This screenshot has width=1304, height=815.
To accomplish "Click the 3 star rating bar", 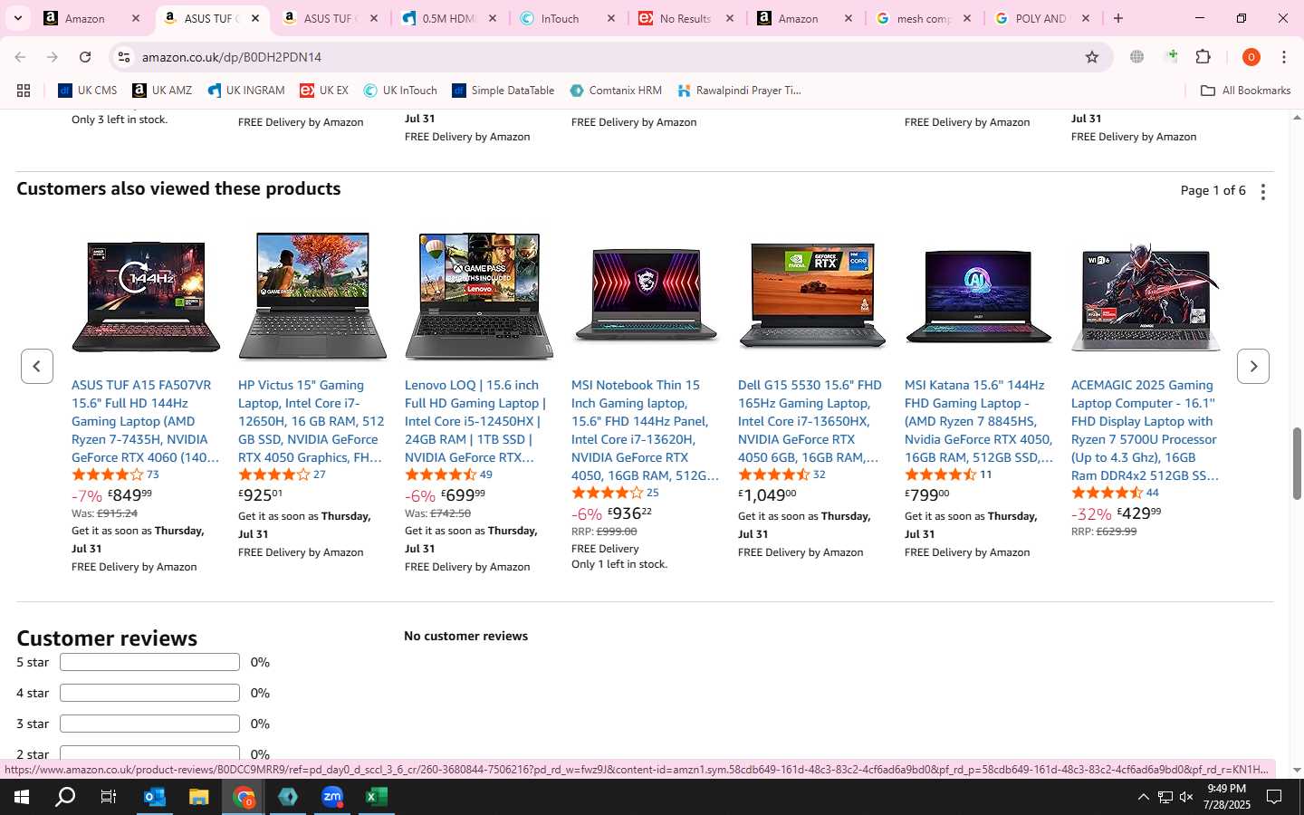I will (x=149, y=724).
